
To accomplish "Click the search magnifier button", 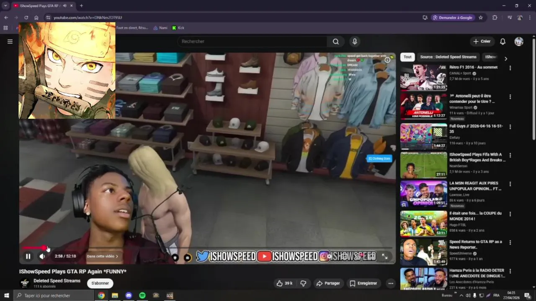I will coord(336,41).
